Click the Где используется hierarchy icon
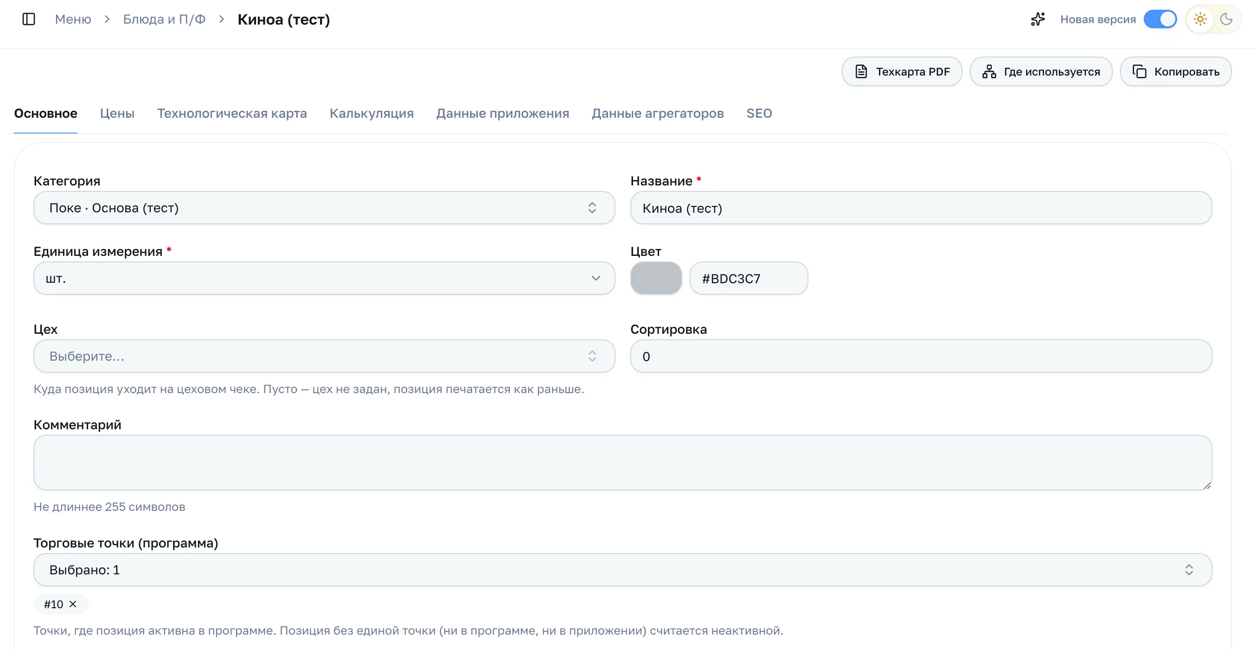Screen dimensions: 1256x649 [989, 72]
